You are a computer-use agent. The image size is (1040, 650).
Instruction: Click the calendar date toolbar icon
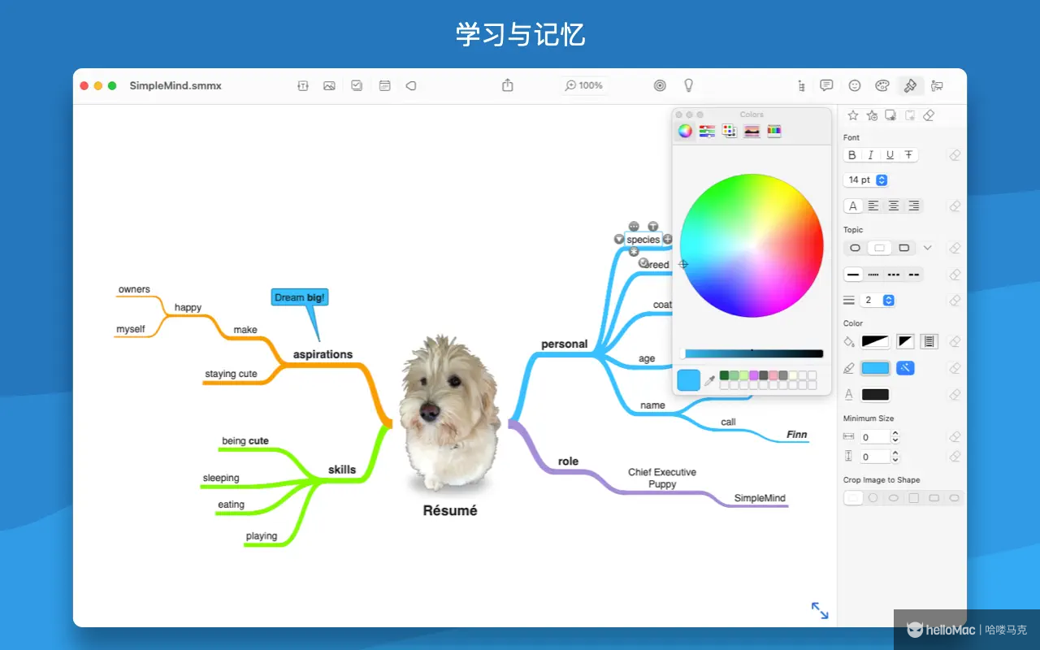tap(384, 85)
